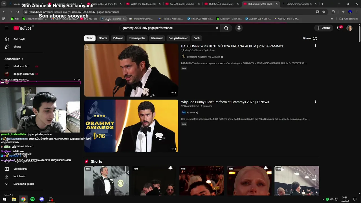The width and height of the screenshot is (361, 203).
Task: Open the Windows notification center icon
Action: pos(355,199)
